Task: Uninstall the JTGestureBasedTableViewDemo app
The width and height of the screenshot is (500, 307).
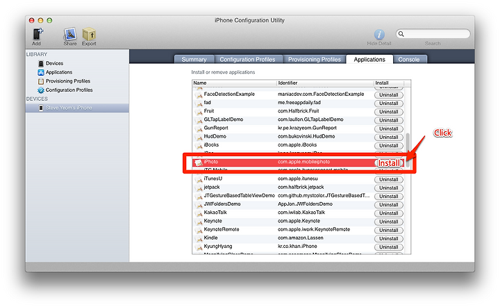Action: pos(389,197)
